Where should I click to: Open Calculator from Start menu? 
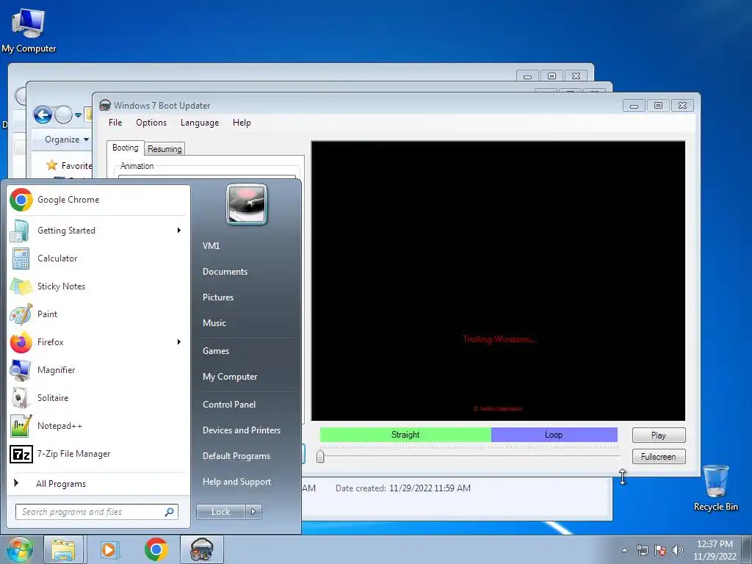[99, 258]
